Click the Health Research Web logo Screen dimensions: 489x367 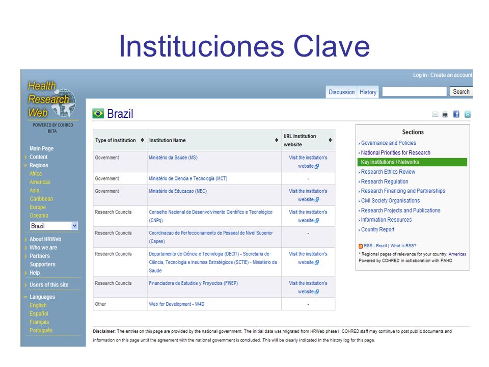point(52,99)
